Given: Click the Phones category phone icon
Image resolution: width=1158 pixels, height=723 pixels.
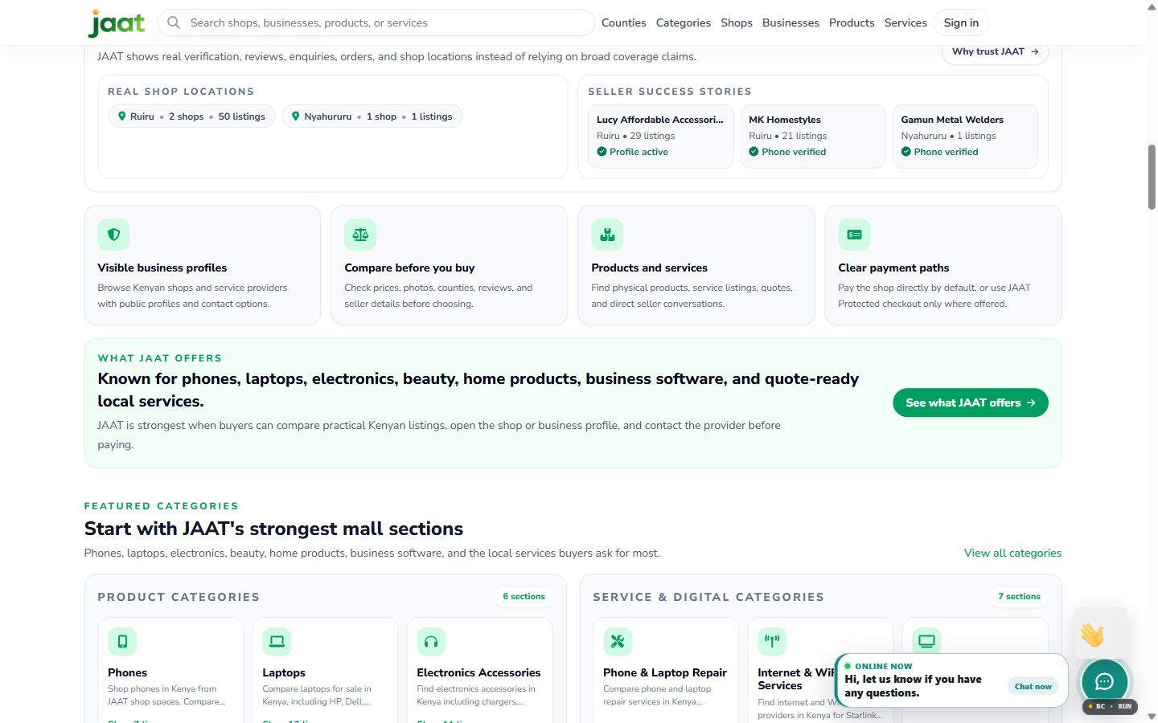Looking at the screenshot, I should pyautogui.click(x=122, y=641).
